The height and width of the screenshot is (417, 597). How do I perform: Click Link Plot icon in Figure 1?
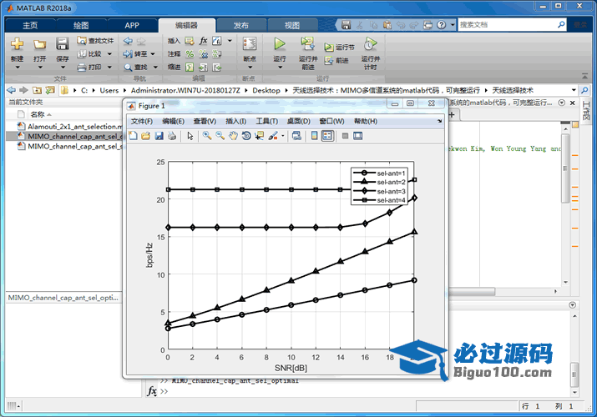[x=296, y=136]
